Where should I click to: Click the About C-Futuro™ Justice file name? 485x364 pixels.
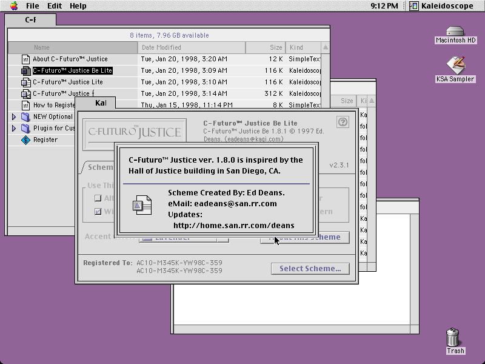coord(70,59)
